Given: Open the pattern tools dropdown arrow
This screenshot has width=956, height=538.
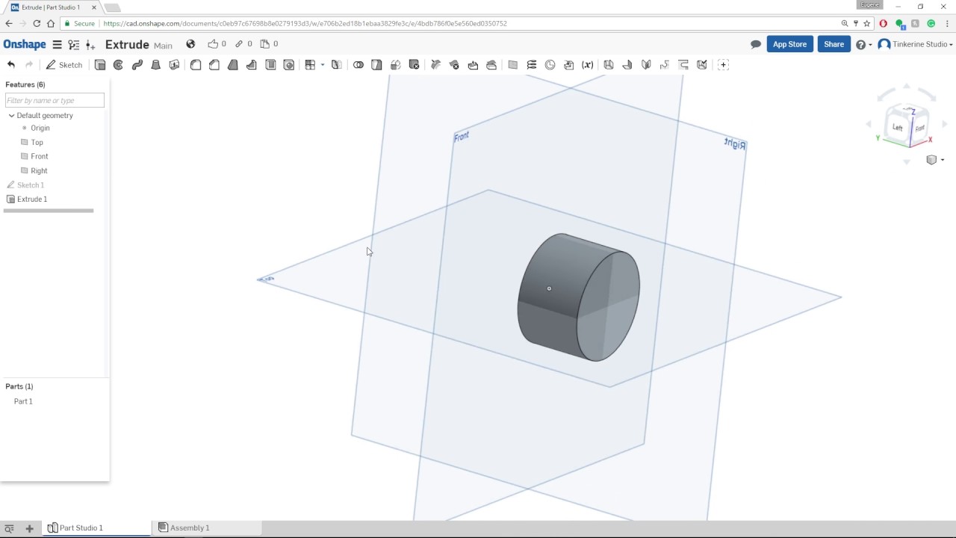Looking at the screenshot, I should tap(323, 65).
